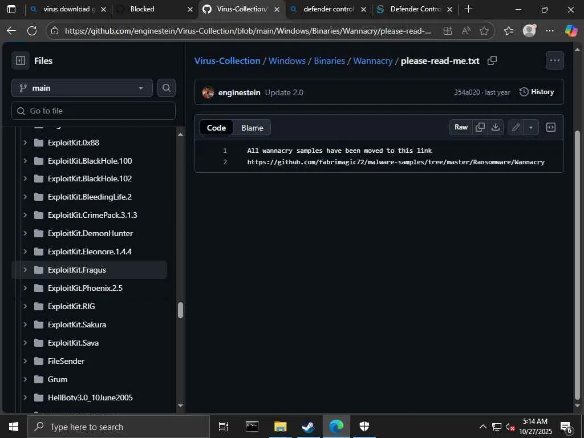The width and height of the screenshot is (584, 438).
Task: Copy file path next to please-read-me.txt
Action: pyautogui.click(x=492, y=60)
